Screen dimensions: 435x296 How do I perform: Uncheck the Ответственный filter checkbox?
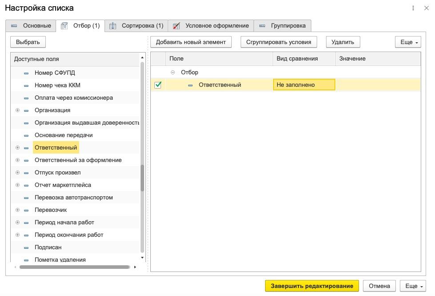pos(158,85)
